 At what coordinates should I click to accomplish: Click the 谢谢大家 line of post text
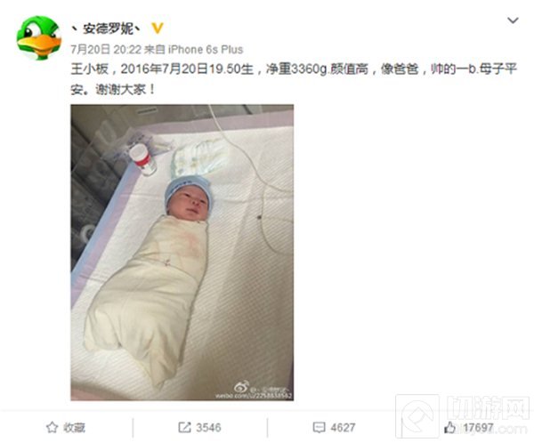[113, 90]
